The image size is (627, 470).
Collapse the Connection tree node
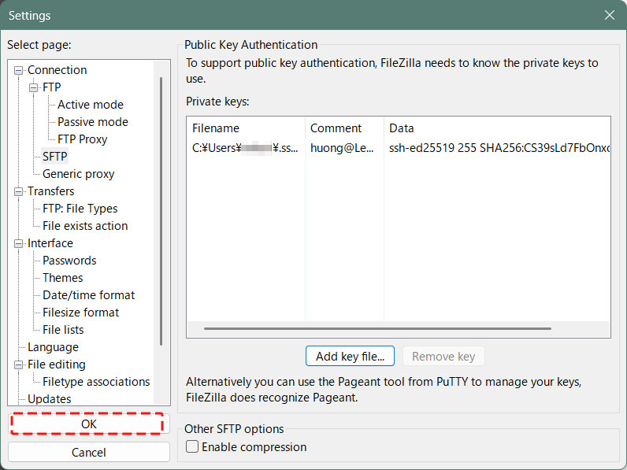20,70
